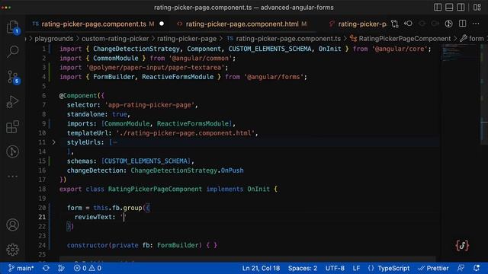
Task: Click '@polymer/paper-input/paper-textarea' import string
Action: (x=155, y=68)
